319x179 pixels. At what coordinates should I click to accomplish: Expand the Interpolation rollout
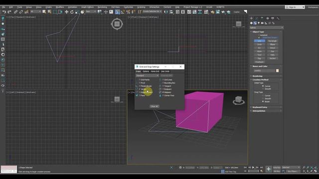(x=259, y=111)
